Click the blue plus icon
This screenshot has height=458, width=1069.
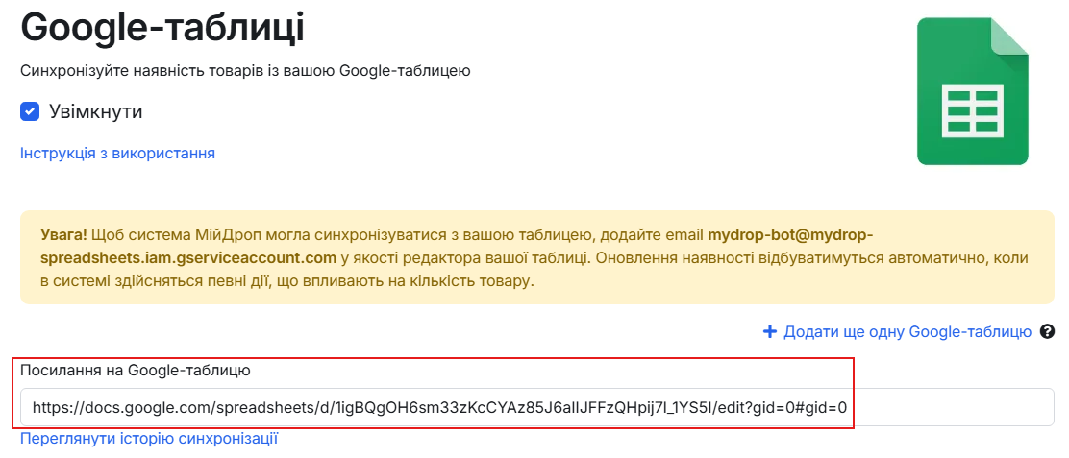click(770, 332)
